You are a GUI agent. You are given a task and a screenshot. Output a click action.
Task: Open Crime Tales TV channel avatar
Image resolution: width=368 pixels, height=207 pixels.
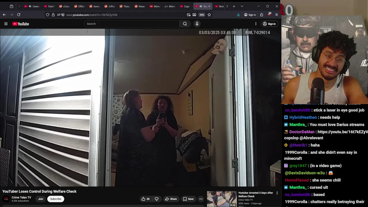(x=6, y=199)
